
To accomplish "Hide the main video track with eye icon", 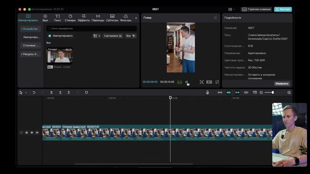I will coord(32,132).
